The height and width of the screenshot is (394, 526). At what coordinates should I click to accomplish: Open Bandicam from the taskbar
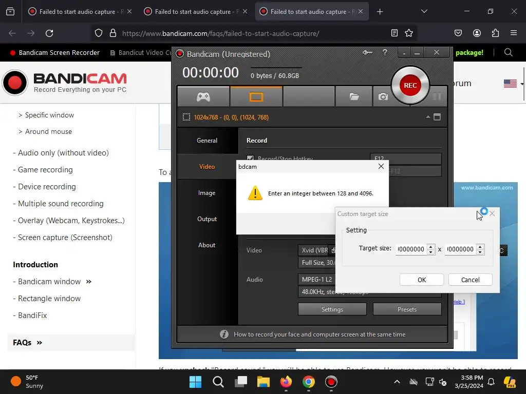click(x=331, y=382)
